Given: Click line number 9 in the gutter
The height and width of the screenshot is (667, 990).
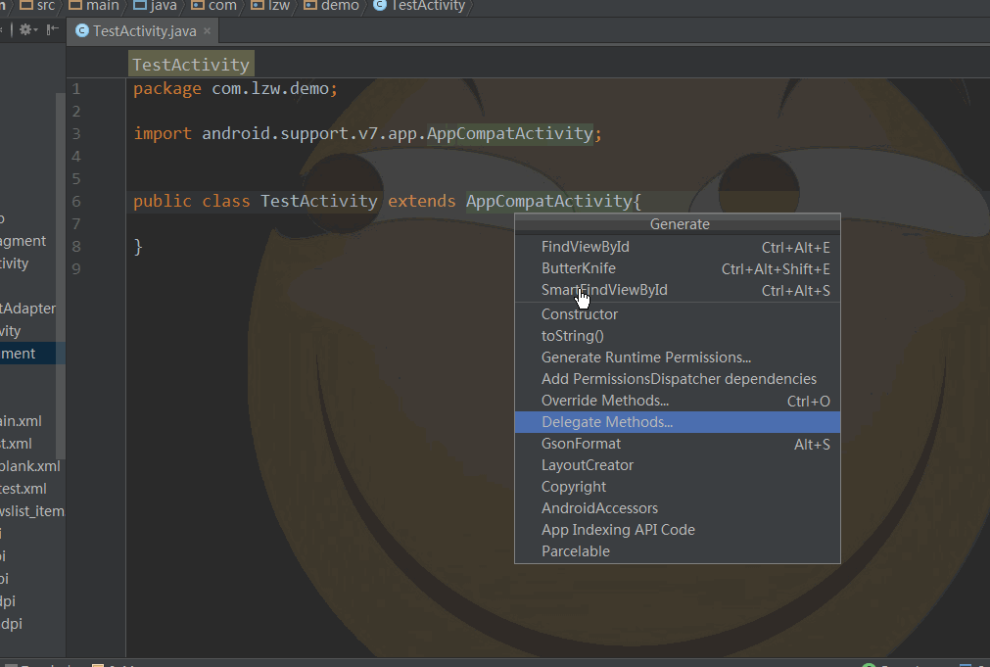Looking at the screenshot, I should point(75,268).
